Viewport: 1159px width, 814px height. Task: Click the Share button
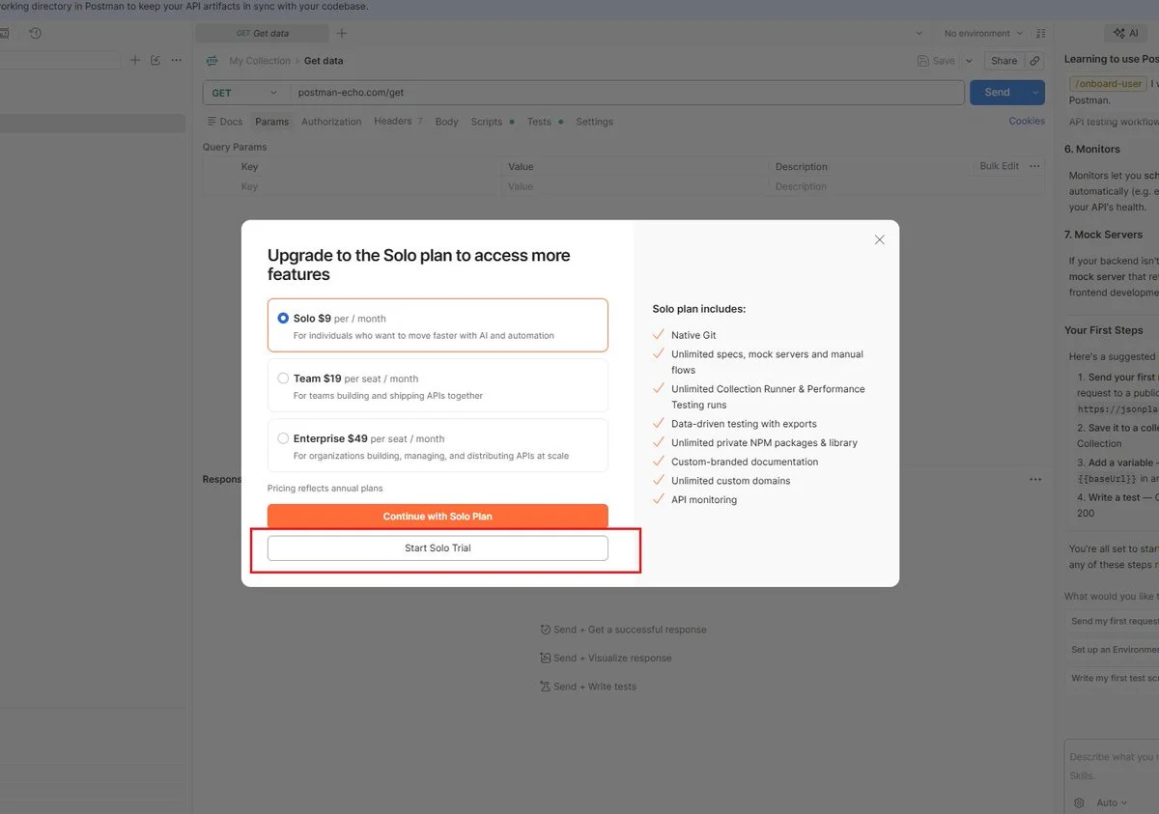tap(1004, 61)
